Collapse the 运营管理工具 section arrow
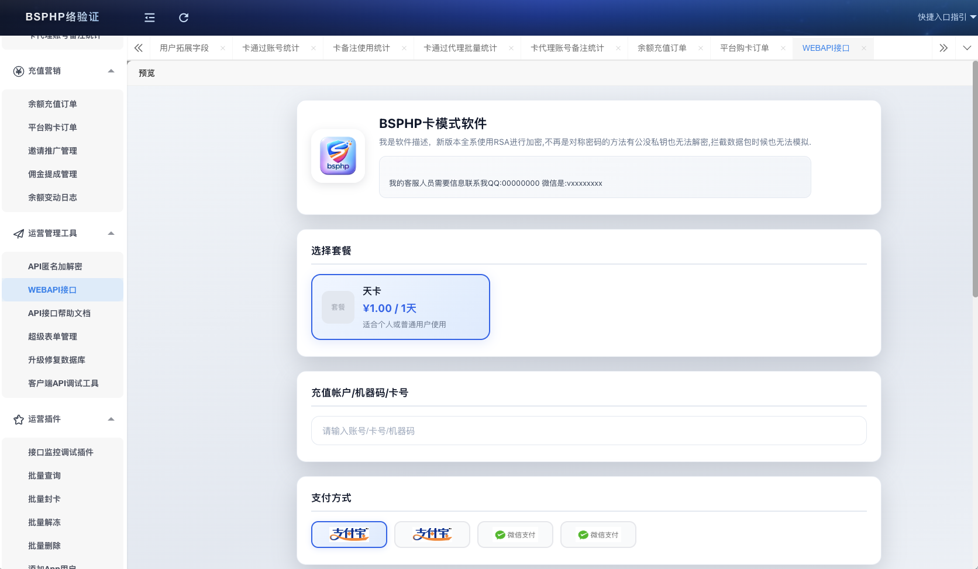 pyautogui.click(x=111, y=233)
